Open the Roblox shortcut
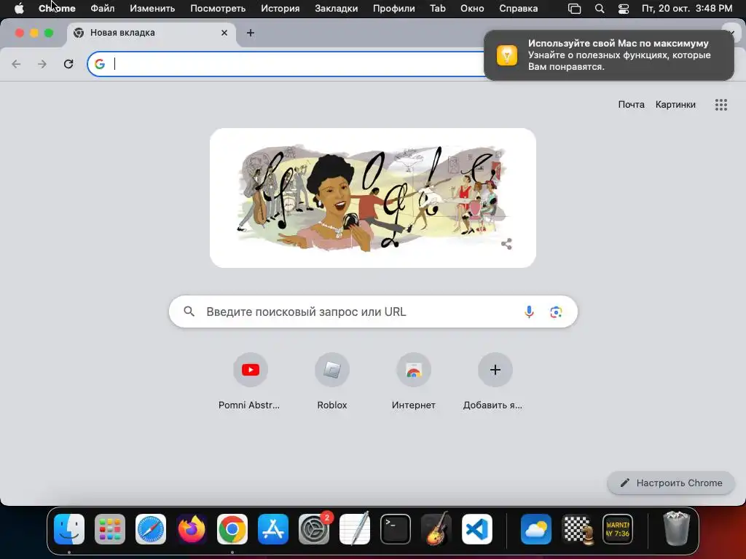Viewport: 746px width, 559px height. [x=332, y=381]
